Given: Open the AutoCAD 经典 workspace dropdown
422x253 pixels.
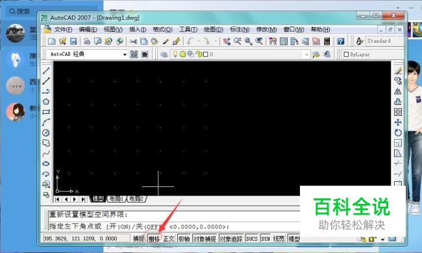Looking at the screenshot, I should (x=125, y=54).
